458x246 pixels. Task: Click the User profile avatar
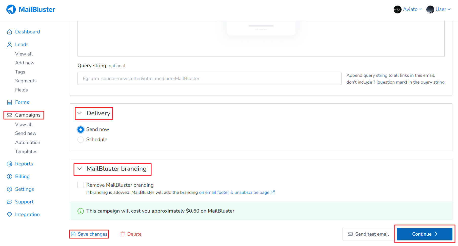coord(430,9)
